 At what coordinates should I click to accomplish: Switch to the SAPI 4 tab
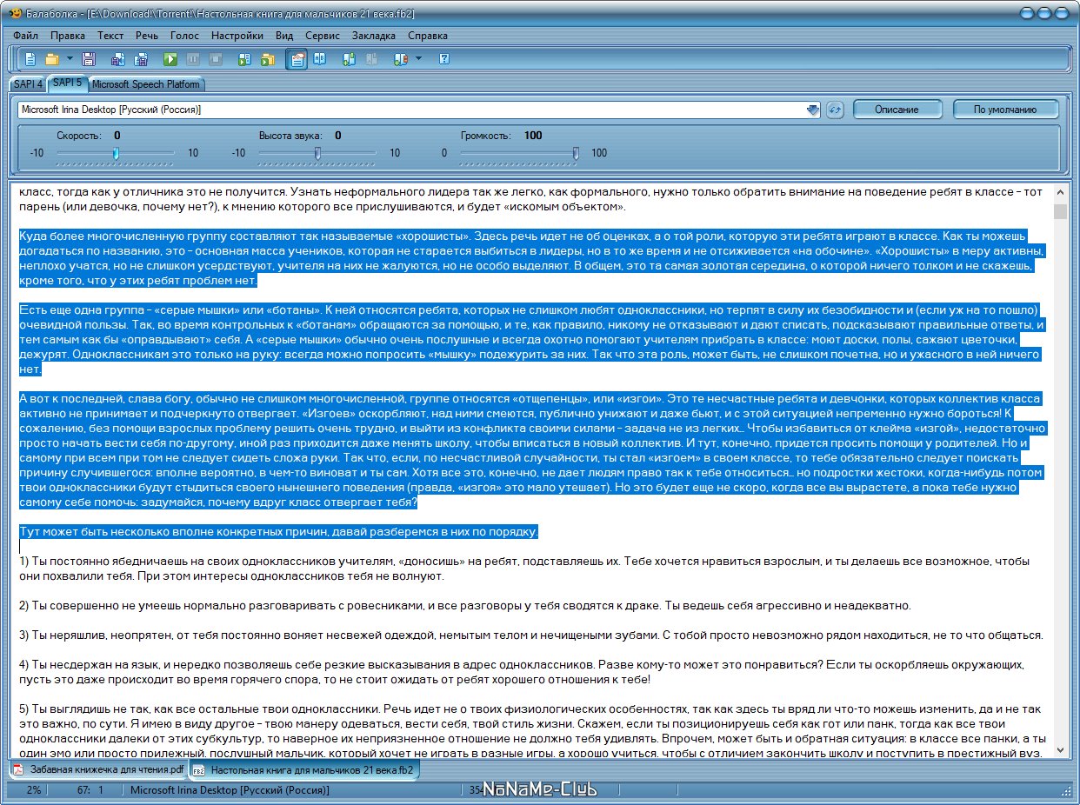28,84
